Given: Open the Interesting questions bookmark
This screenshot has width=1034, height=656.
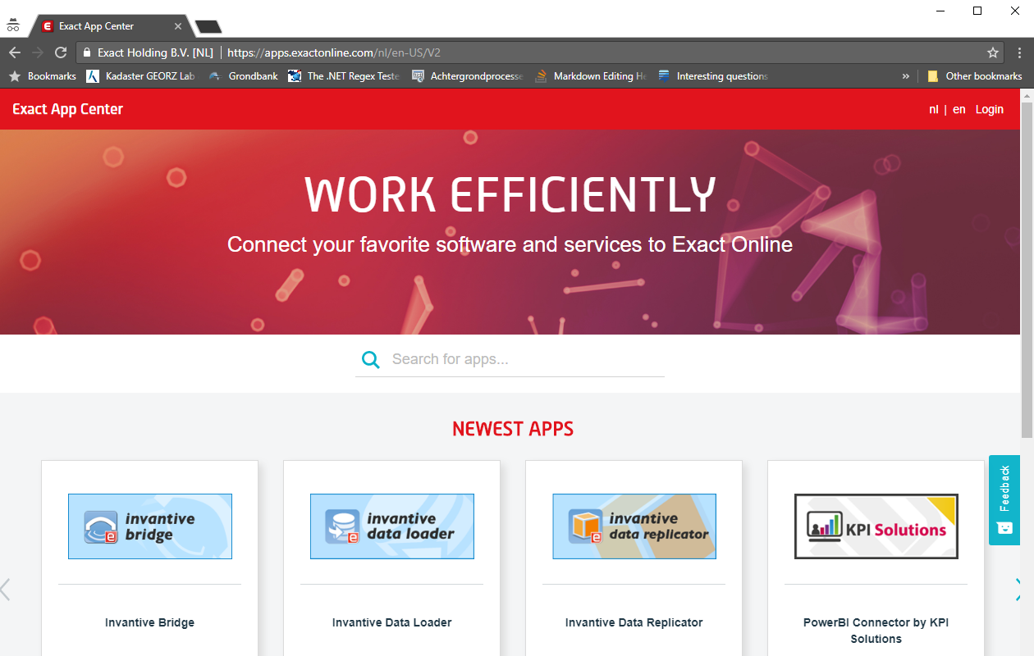Looking at the screenshot, I should coord(713,76).
